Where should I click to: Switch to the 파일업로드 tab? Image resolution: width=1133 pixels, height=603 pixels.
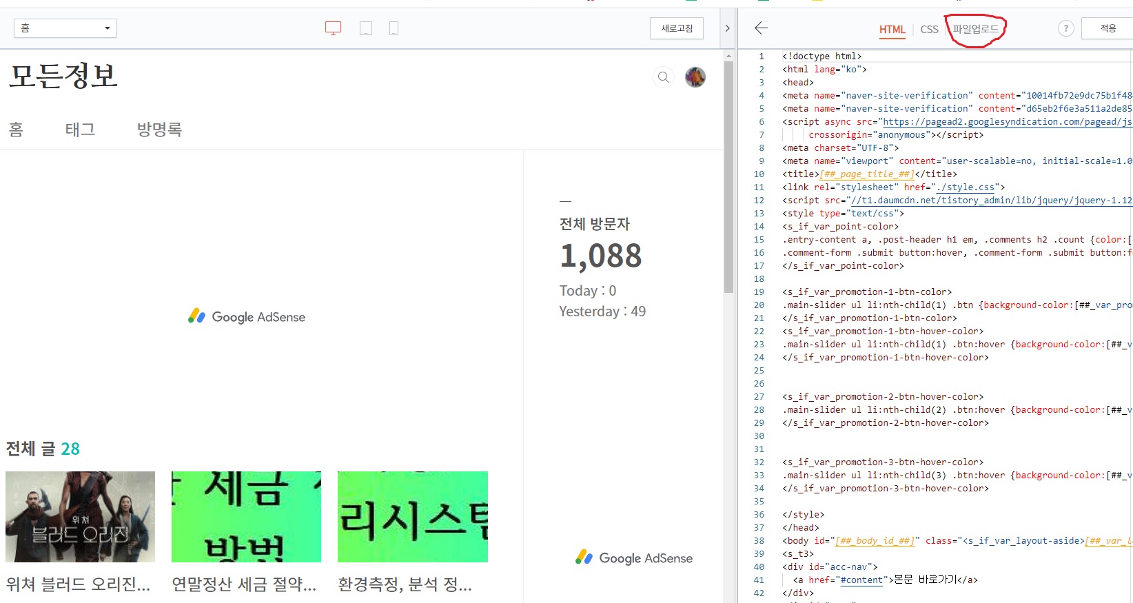click(975, 29)
